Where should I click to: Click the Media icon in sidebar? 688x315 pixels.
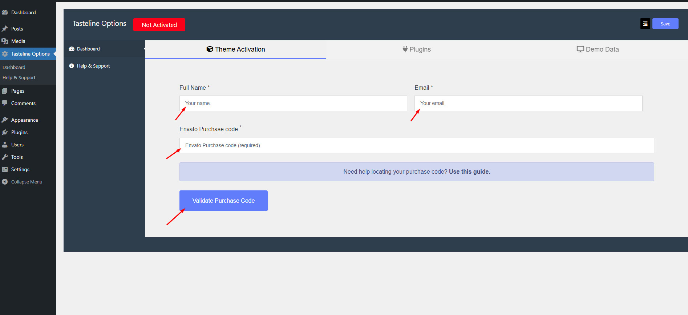click(x=5, y=41)
